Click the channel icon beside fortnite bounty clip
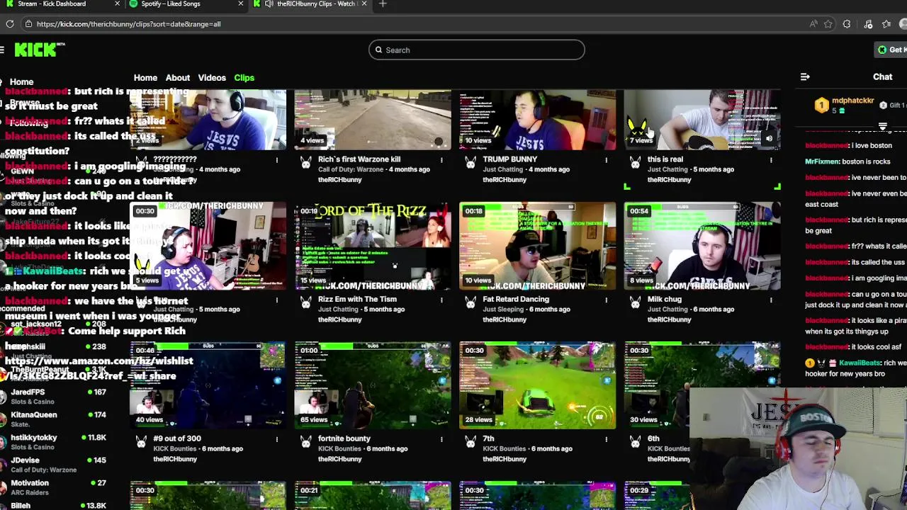The height and width of the screenshot is (510, 907). (305, 442)
